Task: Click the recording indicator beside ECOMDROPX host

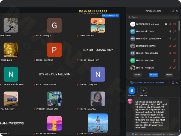Action: [166, 24]
